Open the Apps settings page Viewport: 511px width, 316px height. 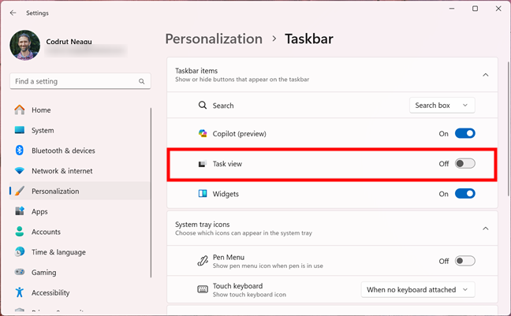point(80,211)
